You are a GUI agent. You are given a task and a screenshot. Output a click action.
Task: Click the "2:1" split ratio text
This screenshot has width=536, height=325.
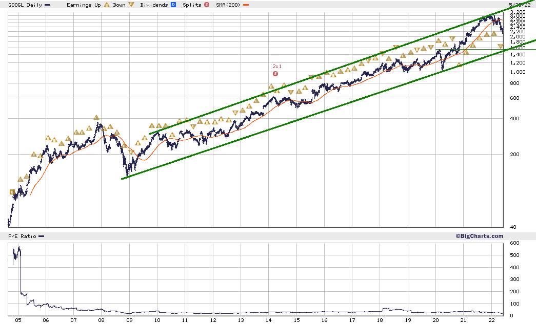click(x=277, y=67)
